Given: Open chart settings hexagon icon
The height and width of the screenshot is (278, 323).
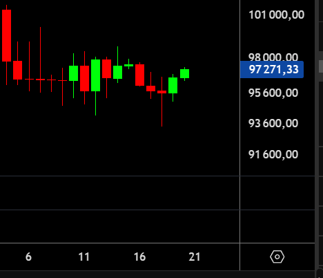Looking at the screenshot, I should pos(277,257).
